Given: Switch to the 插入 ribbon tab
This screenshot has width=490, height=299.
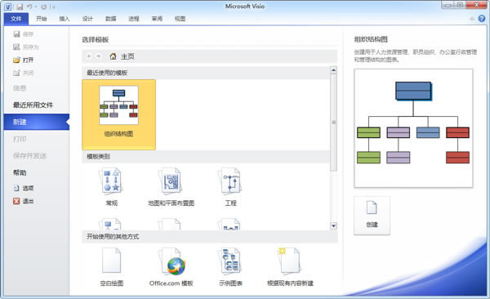Looking at the screenshot, I should (65, 19).
